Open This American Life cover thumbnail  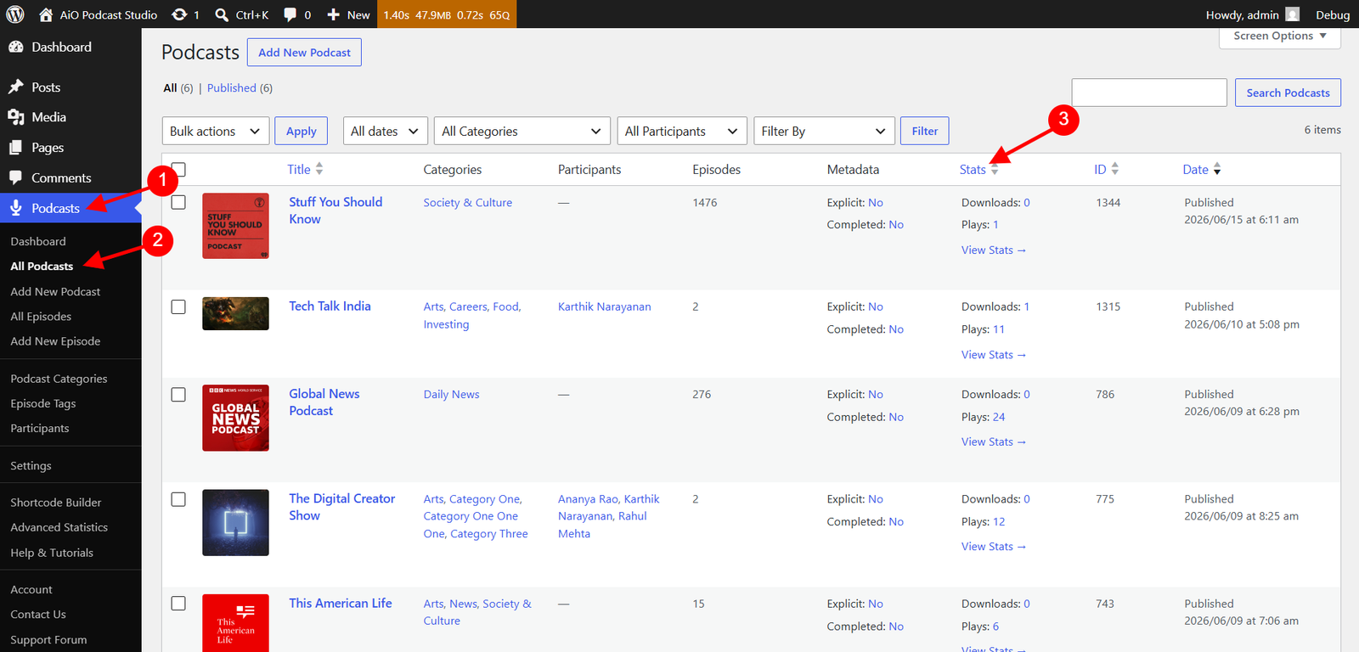[235, 623]
